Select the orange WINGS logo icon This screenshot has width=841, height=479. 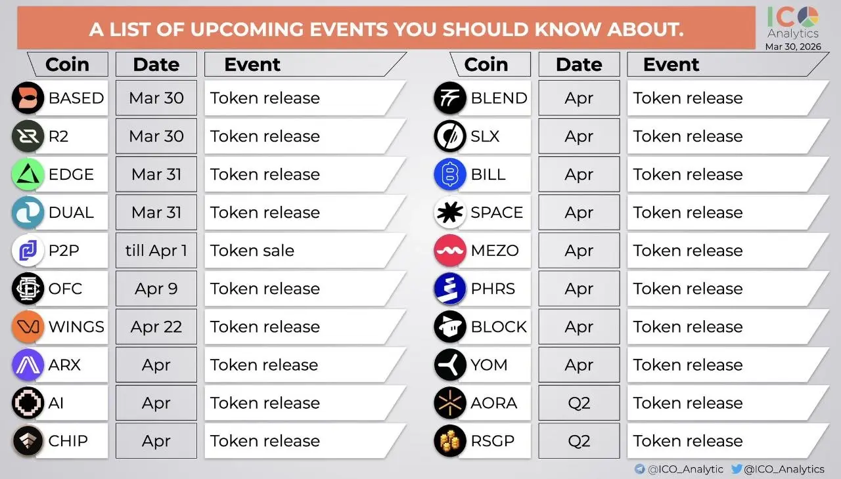click(28, 326)
